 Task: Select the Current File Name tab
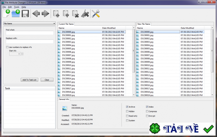(66, 24)
